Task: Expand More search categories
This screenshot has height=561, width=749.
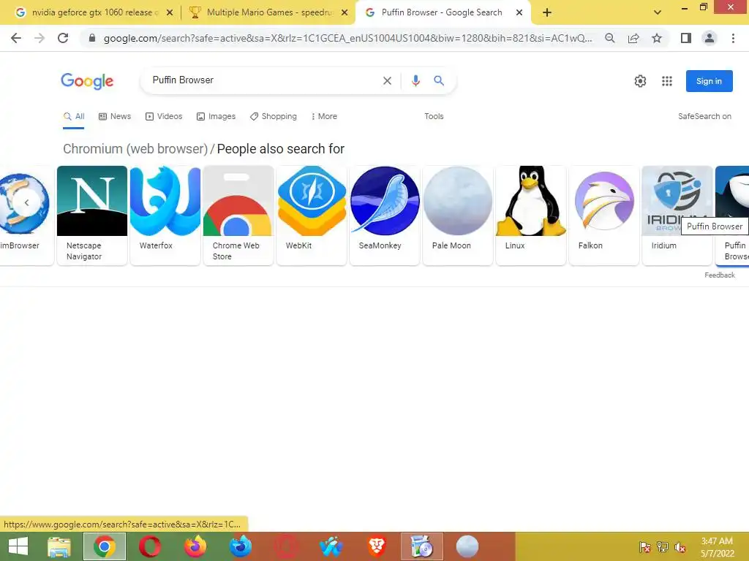Action: (x=324, y=116)
